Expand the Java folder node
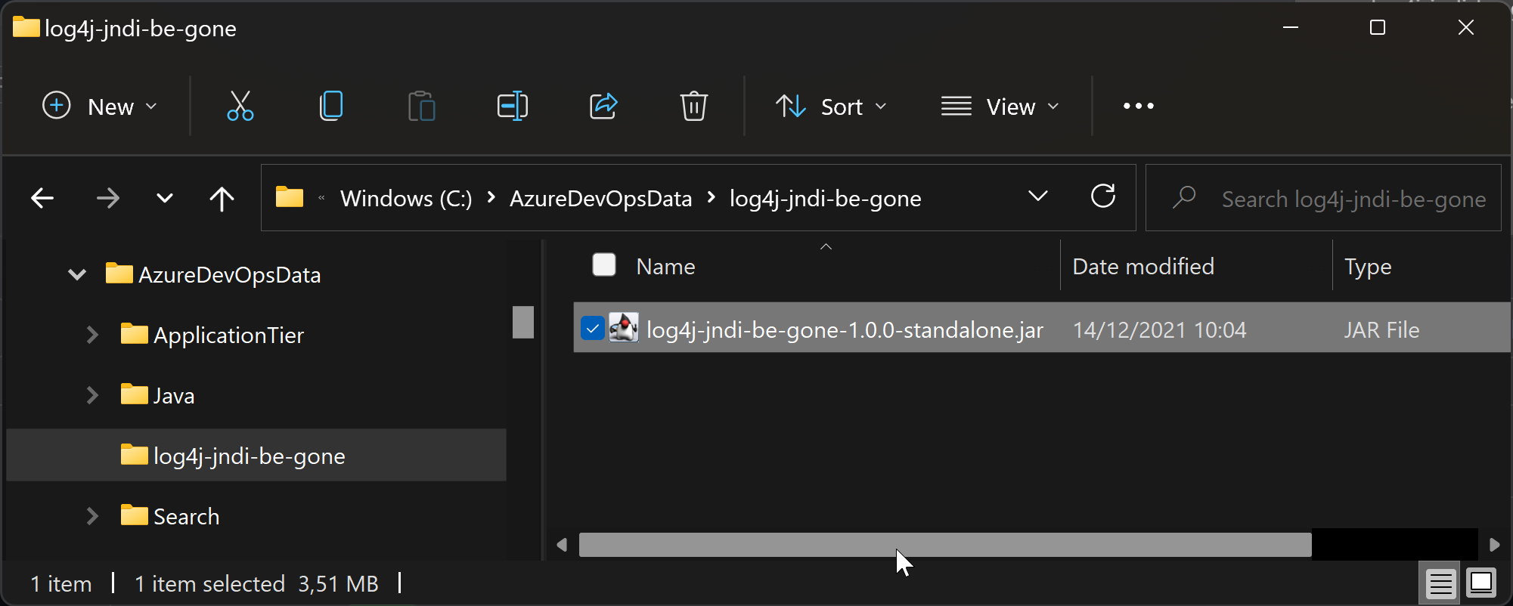Screen dimensions: 1513x606 (x=92, y=395)
